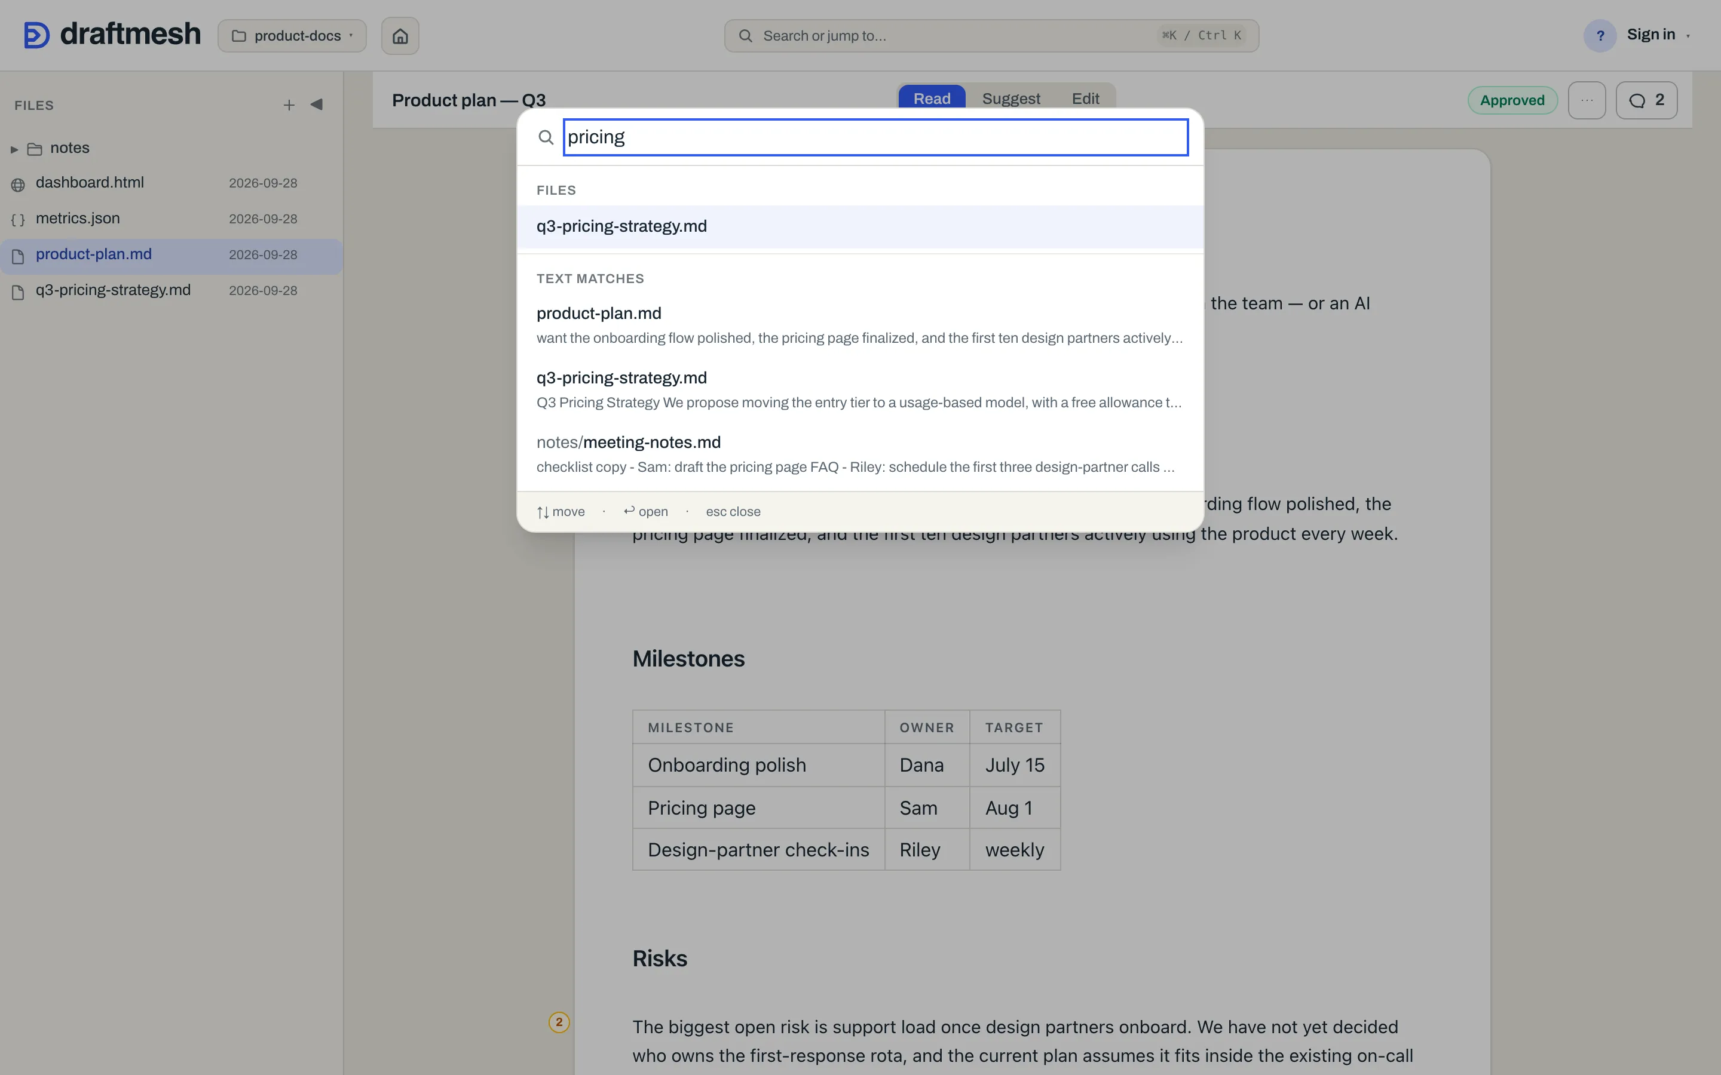Open the Sign in dropdown menu

click(1658, 35)
